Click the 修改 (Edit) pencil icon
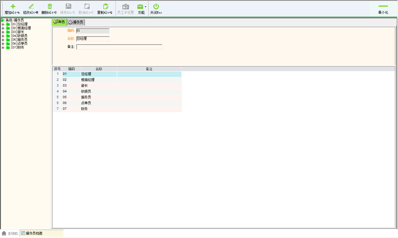Image resolution: width=398 pixels, height=238 pixels. 31,6
